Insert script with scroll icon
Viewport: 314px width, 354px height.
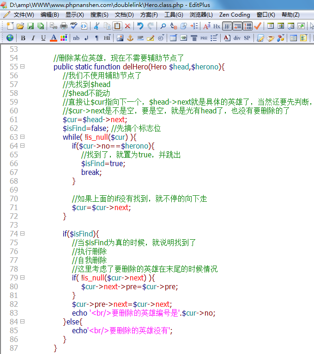pyautogui.click(x=260, y=38)
